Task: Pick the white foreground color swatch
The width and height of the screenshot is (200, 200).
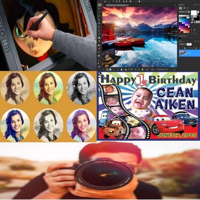Action: 194,13
